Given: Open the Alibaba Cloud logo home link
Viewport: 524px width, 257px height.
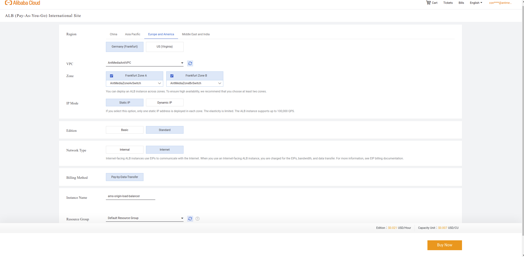Looking at the screenshot, I should tap(22, 3).
